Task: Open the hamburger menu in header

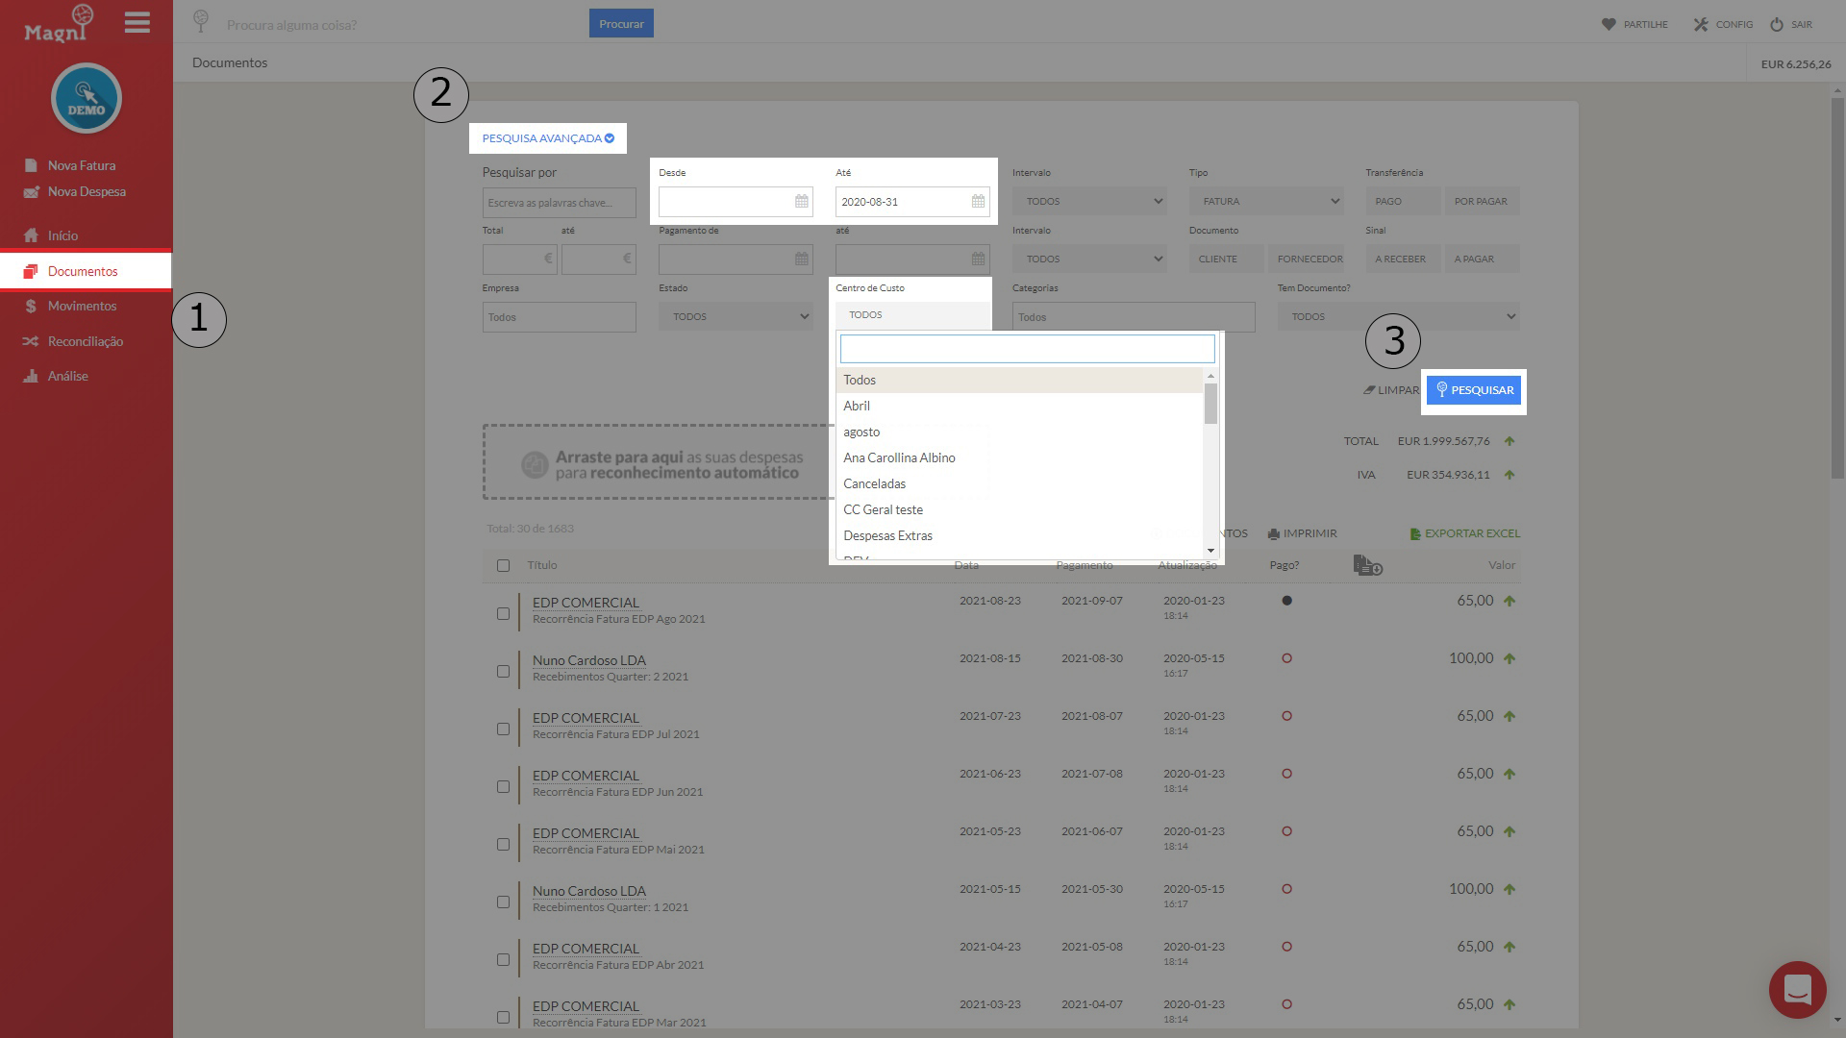Action: [x=137, y=23]
